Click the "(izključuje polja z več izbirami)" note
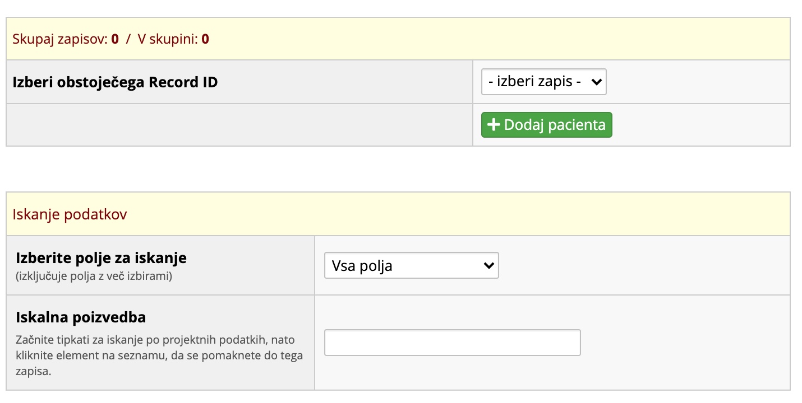 point(94,275)
